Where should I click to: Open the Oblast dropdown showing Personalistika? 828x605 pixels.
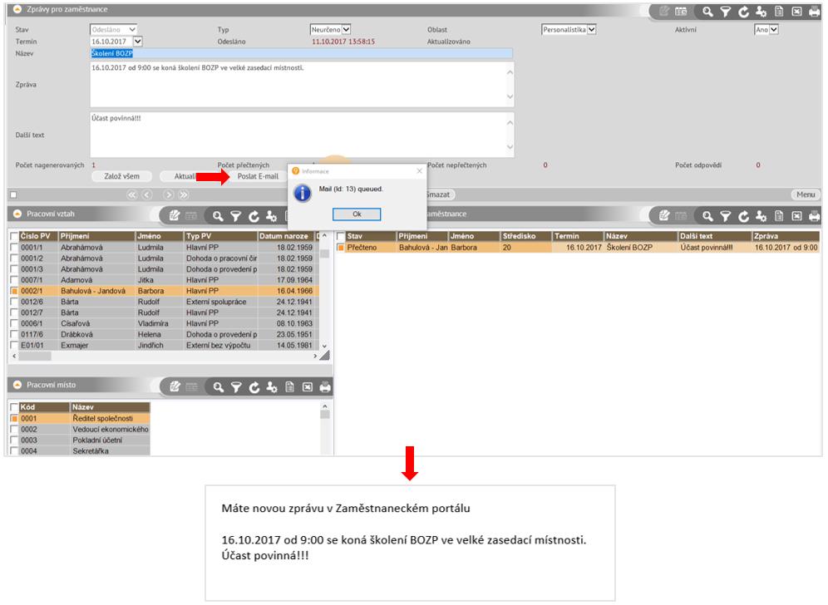591,30
